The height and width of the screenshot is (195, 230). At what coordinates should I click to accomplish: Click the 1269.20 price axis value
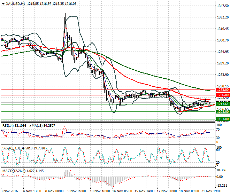[223, 63]
